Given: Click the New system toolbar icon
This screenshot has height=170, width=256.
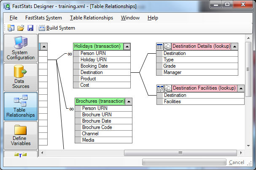Looking at the screenshot, I should [x=11, y=28].
